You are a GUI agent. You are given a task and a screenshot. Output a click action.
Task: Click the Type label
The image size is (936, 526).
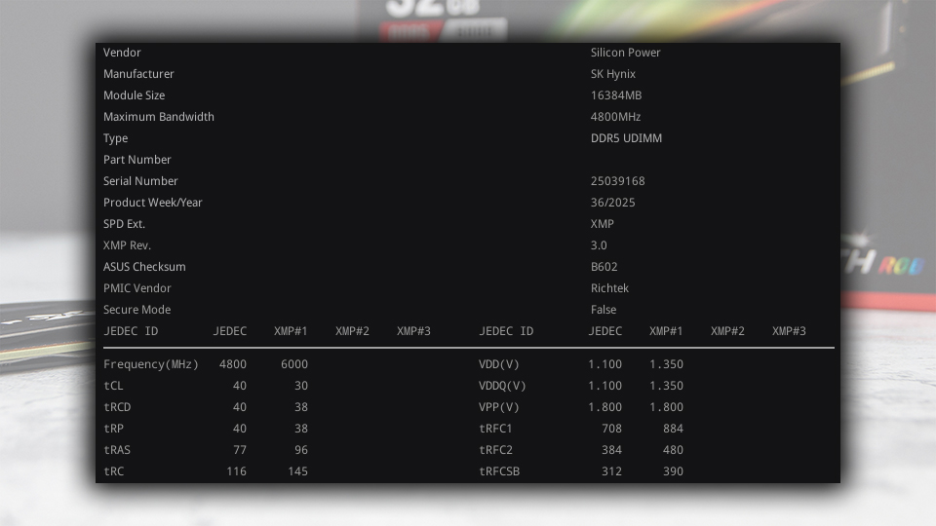tap(115, 138)
